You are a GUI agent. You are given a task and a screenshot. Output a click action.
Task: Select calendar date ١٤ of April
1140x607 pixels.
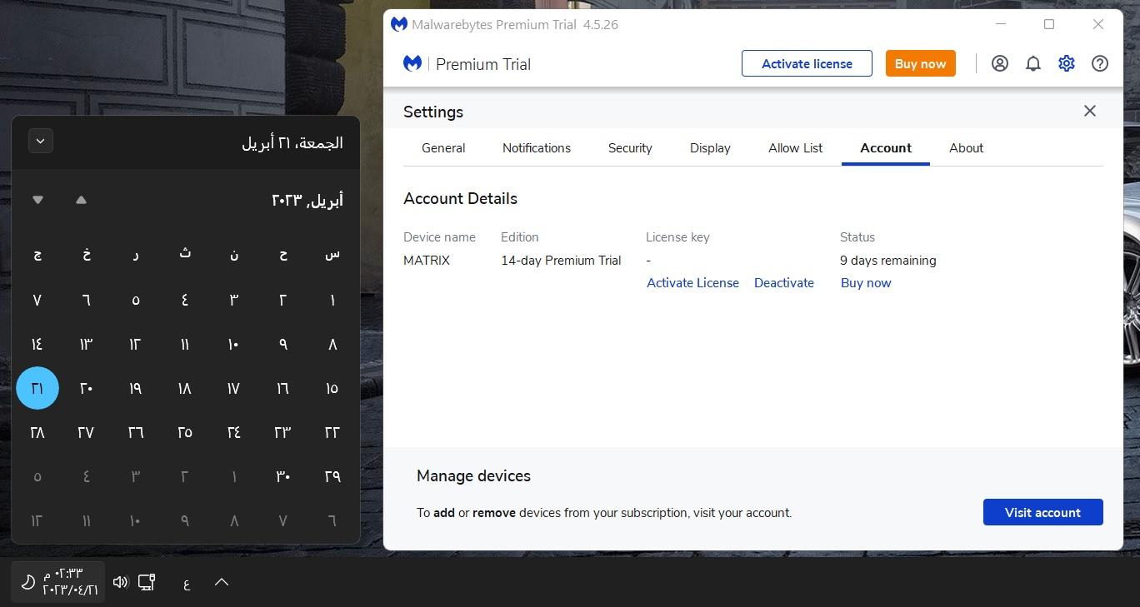[37, 344]
